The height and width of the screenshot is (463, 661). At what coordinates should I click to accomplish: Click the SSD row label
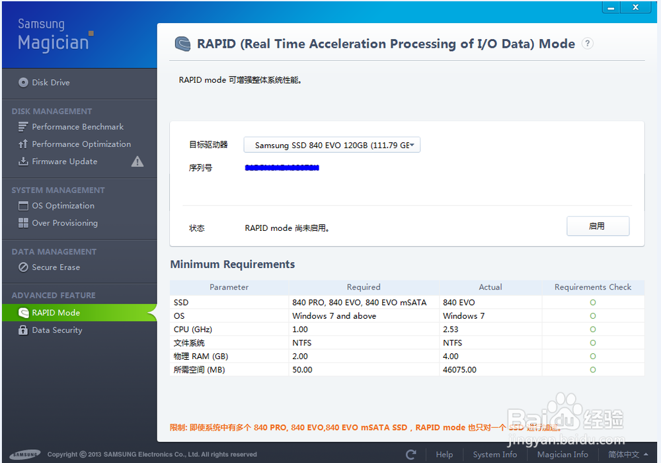point(181,303)
